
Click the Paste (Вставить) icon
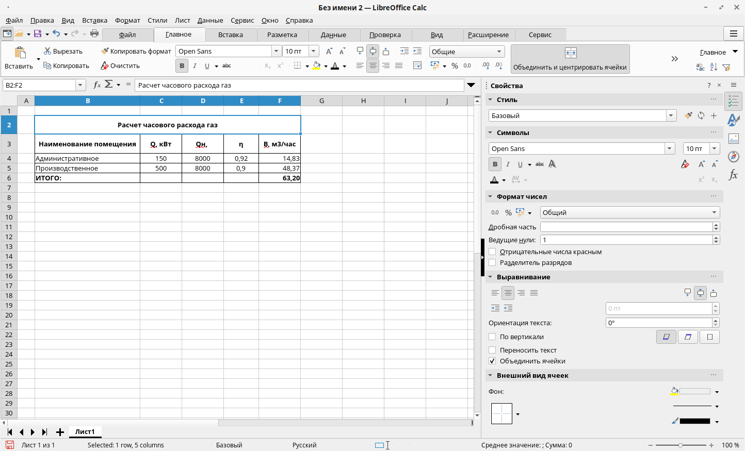20,53
